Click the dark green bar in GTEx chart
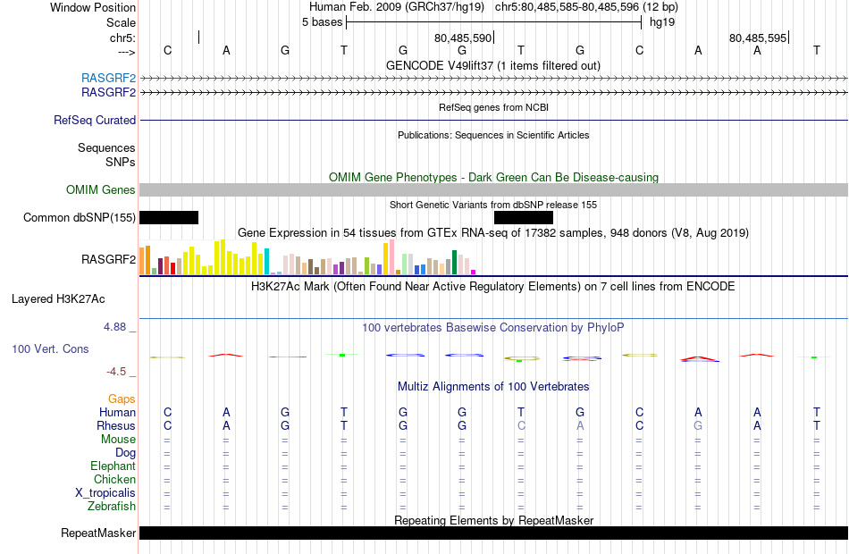 pyautogui.click(x=454, y=263)
